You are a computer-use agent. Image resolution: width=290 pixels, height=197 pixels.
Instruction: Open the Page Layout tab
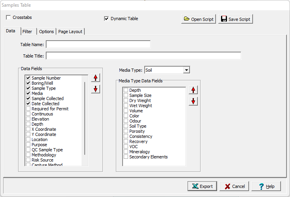coord(70,32)
